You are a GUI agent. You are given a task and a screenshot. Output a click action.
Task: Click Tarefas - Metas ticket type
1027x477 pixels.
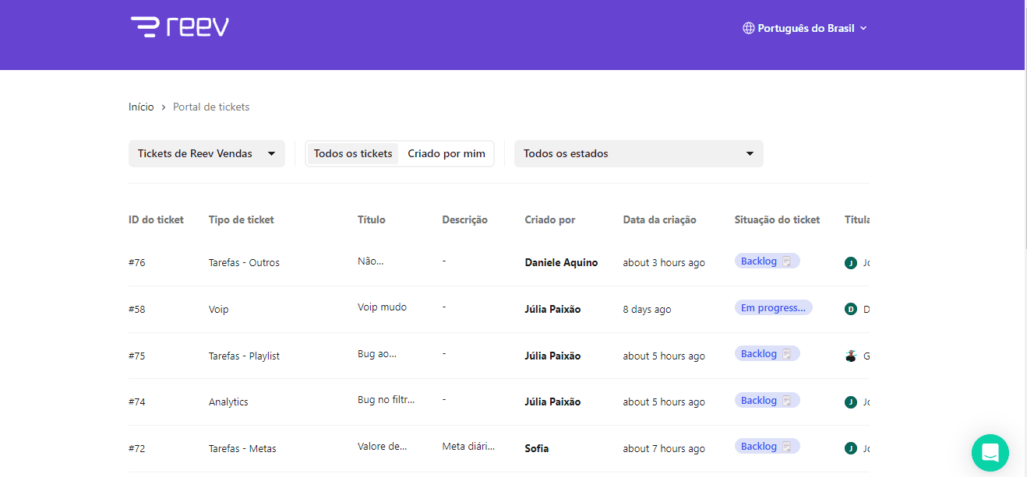click(242, 448)
